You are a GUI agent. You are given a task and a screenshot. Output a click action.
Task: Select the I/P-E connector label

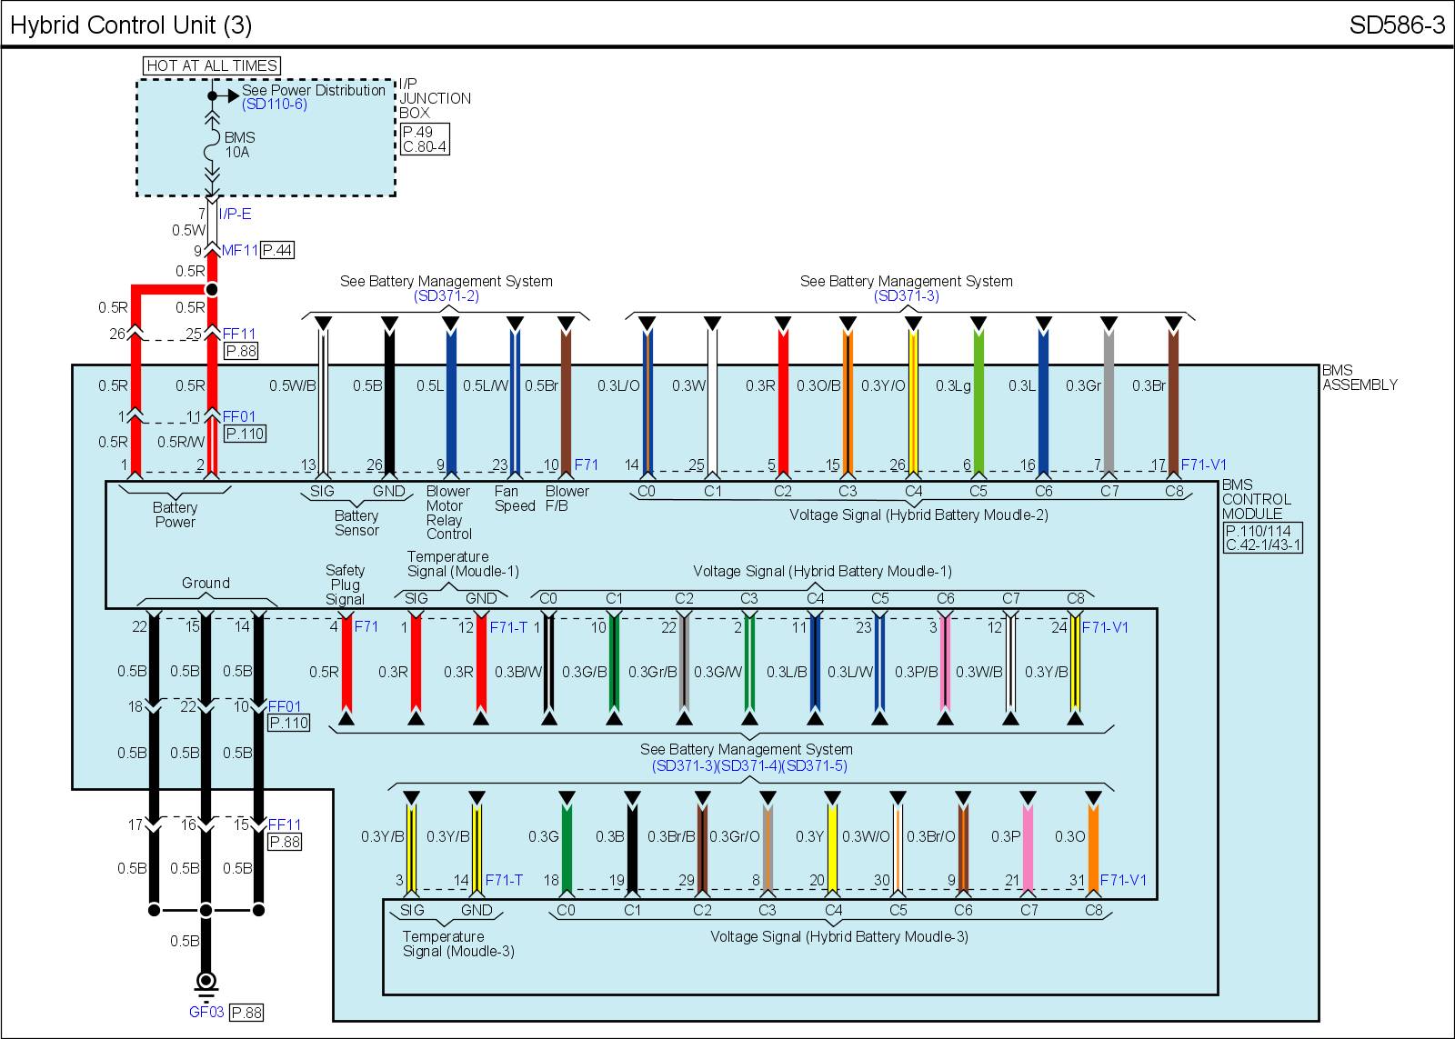(x=235, y=214)
